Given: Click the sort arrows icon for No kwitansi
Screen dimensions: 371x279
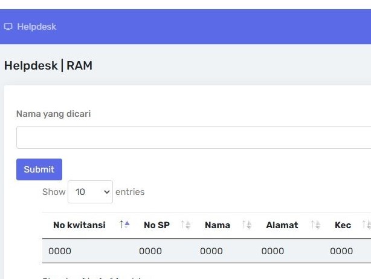Looking at the screenshot, I should tap(124, 225).
